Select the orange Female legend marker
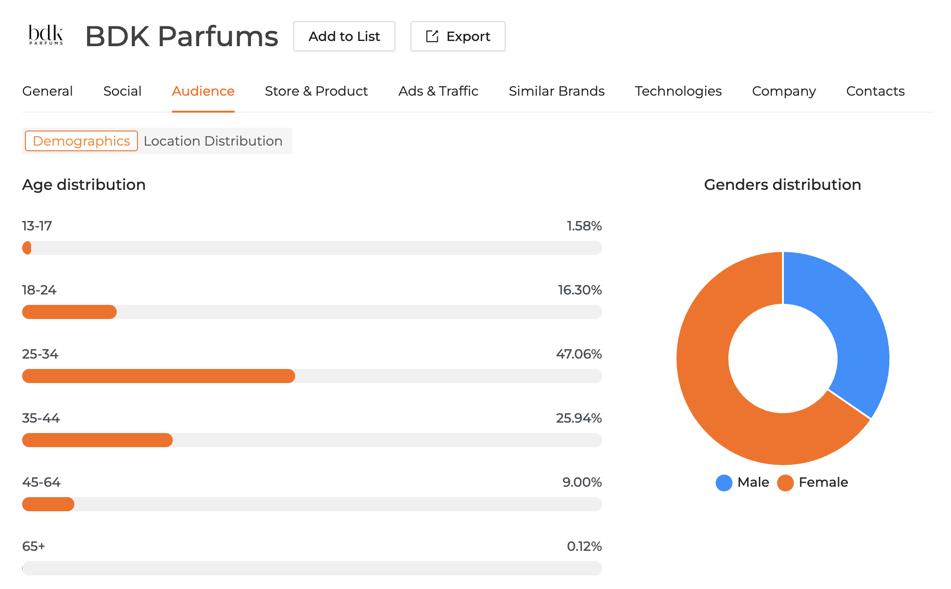Screen dimensions: 951x589 785,483
